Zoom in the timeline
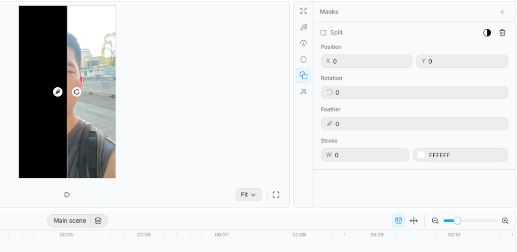 505,221
